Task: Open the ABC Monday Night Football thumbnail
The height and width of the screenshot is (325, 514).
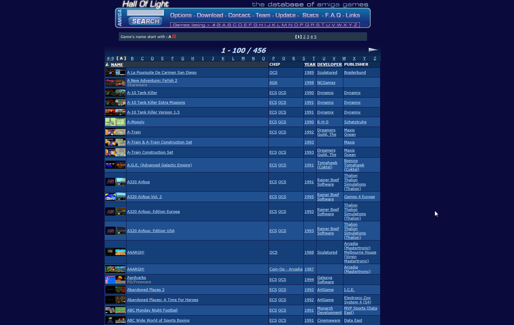Action: (x=115, y=310)
